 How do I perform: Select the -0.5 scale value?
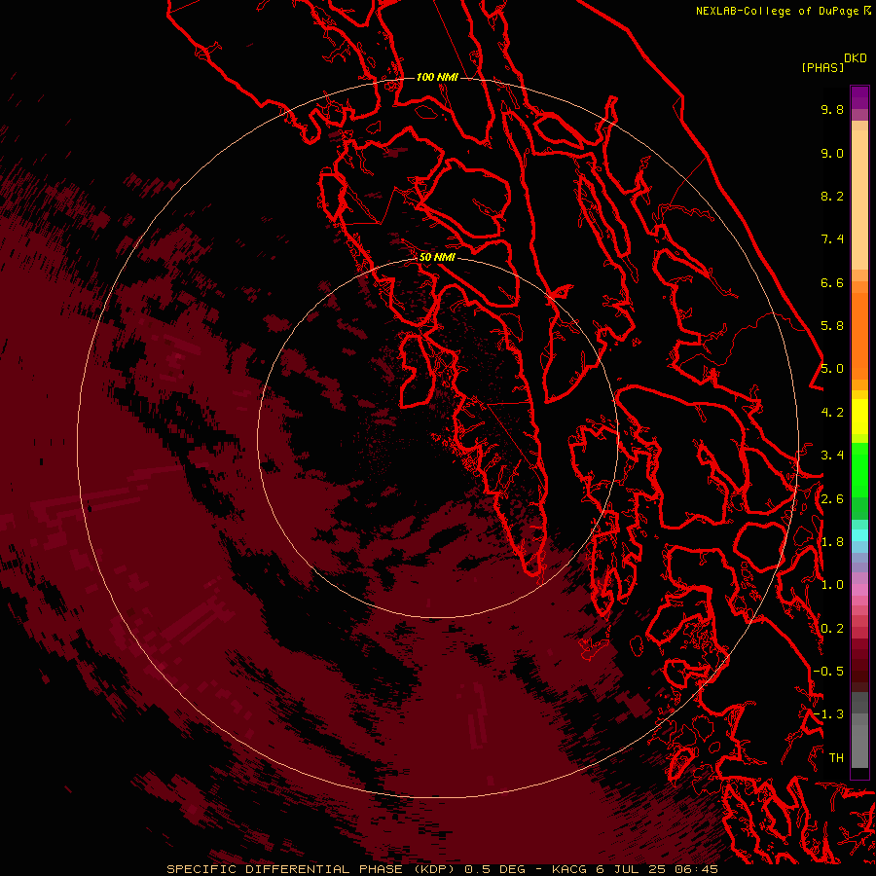click(x=828, y=672)
